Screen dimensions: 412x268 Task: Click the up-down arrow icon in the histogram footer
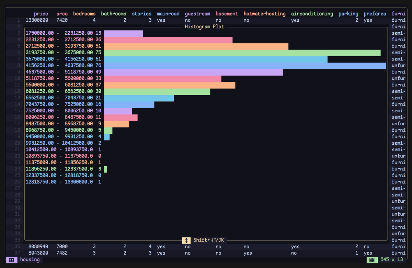tap(186, 240)
